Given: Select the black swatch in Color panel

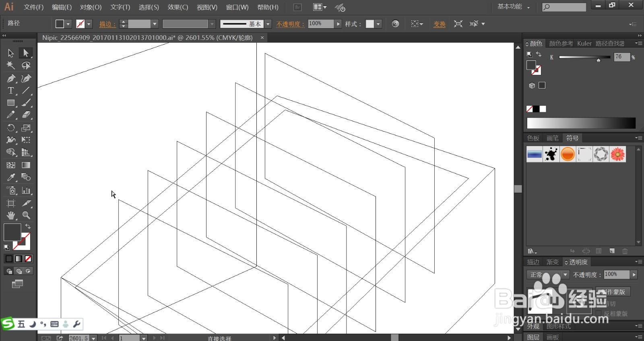Looking at the screenshot, I should [x=536, y=109].
